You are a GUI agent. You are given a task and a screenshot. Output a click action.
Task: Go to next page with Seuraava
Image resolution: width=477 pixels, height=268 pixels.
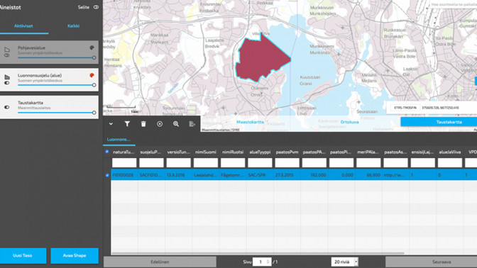431,262
